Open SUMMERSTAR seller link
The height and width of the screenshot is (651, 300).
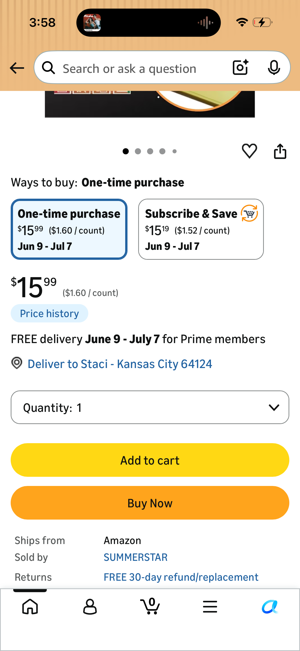pyautogui.click(x=136, y=557)
